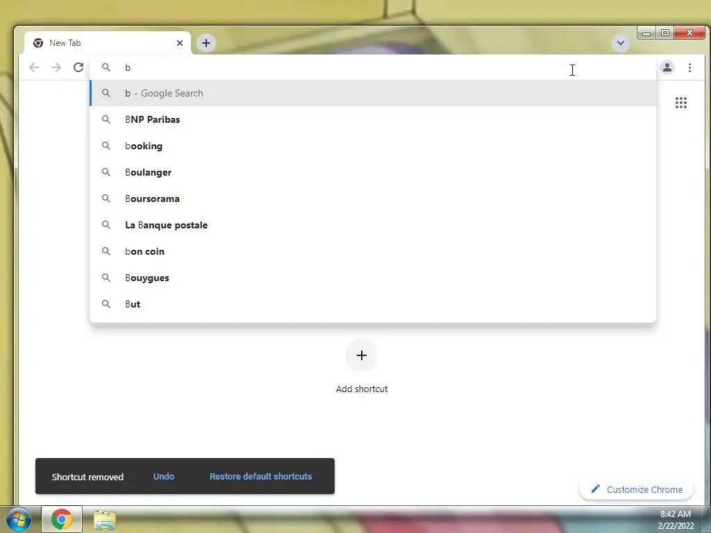The image size is (711, 533).
Task: Choose the booking suggestion
Action: 373,146
